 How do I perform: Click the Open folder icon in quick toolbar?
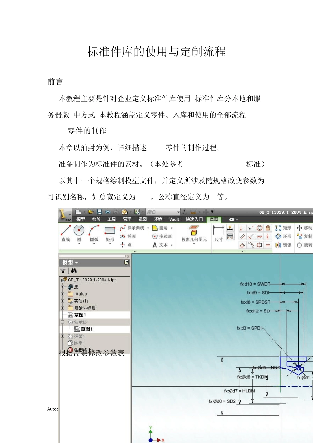click(x=91, y=212)
